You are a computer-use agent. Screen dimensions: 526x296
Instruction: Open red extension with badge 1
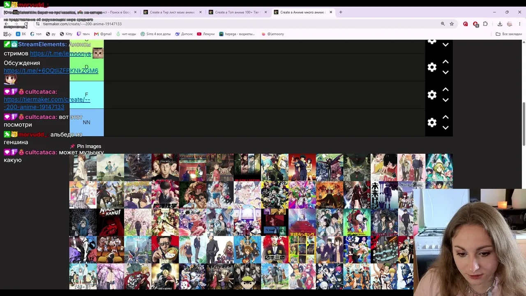(x=475, y=24)
